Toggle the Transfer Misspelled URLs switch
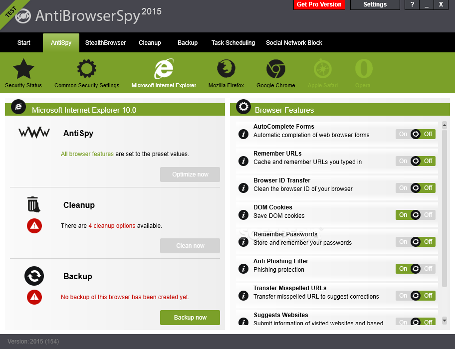This screenshot has height=349, width=455. 416,296
